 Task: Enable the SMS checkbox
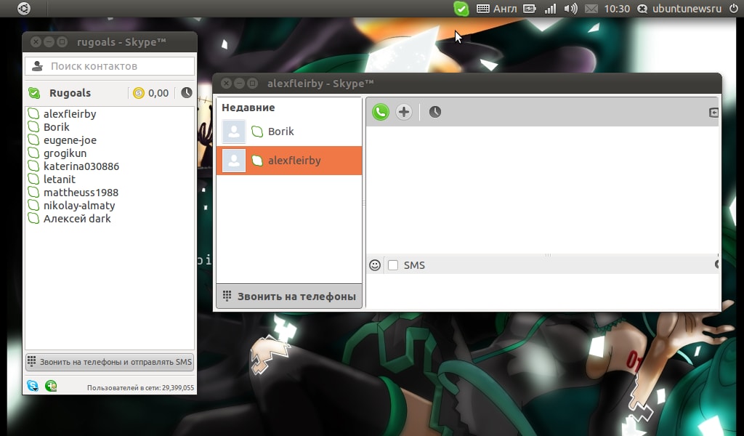click(393, 265)
